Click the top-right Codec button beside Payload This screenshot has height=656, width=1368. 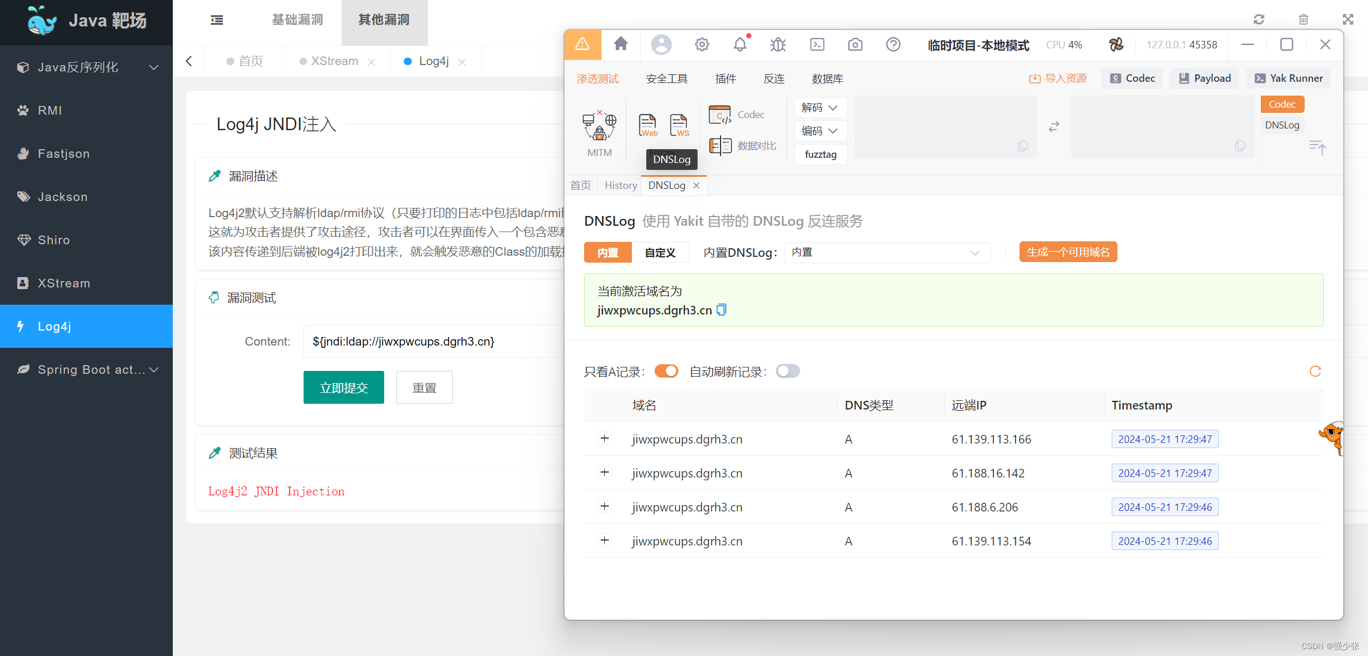1132,78
